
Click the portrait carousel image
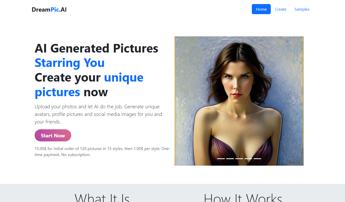(x=239, y=101)
